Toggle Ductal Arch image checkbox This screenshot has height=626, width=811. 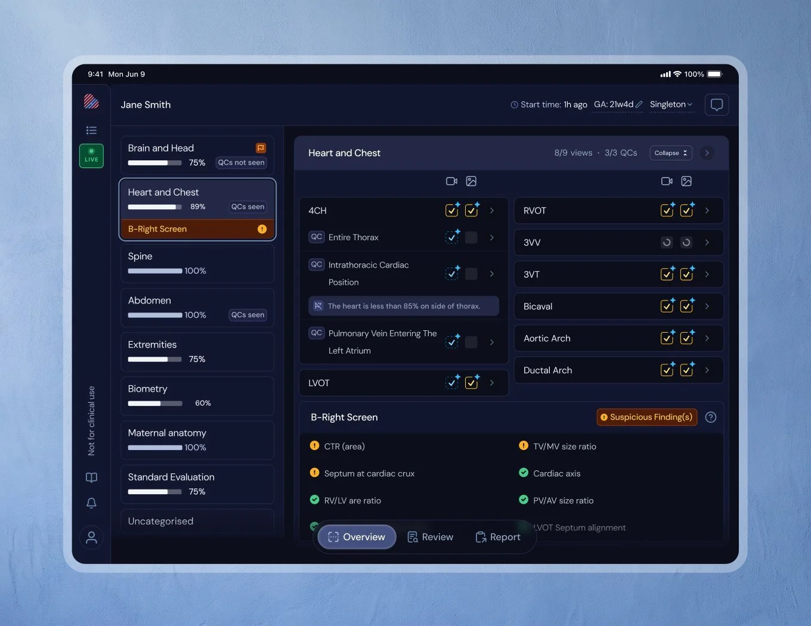click(x=687, y=370)
